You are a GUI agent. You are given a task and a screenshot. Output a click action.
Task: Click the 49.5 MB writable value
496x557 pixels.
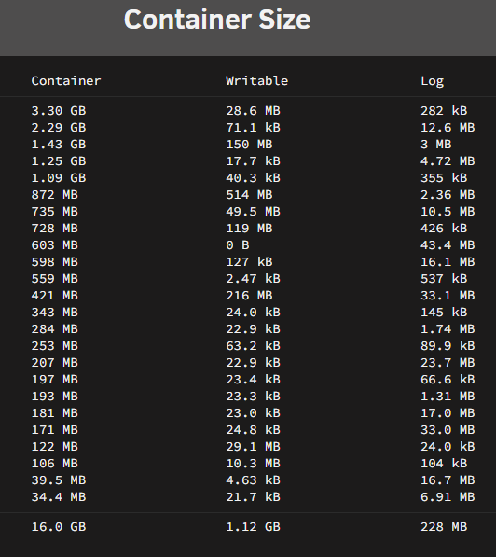click(254, 212)
